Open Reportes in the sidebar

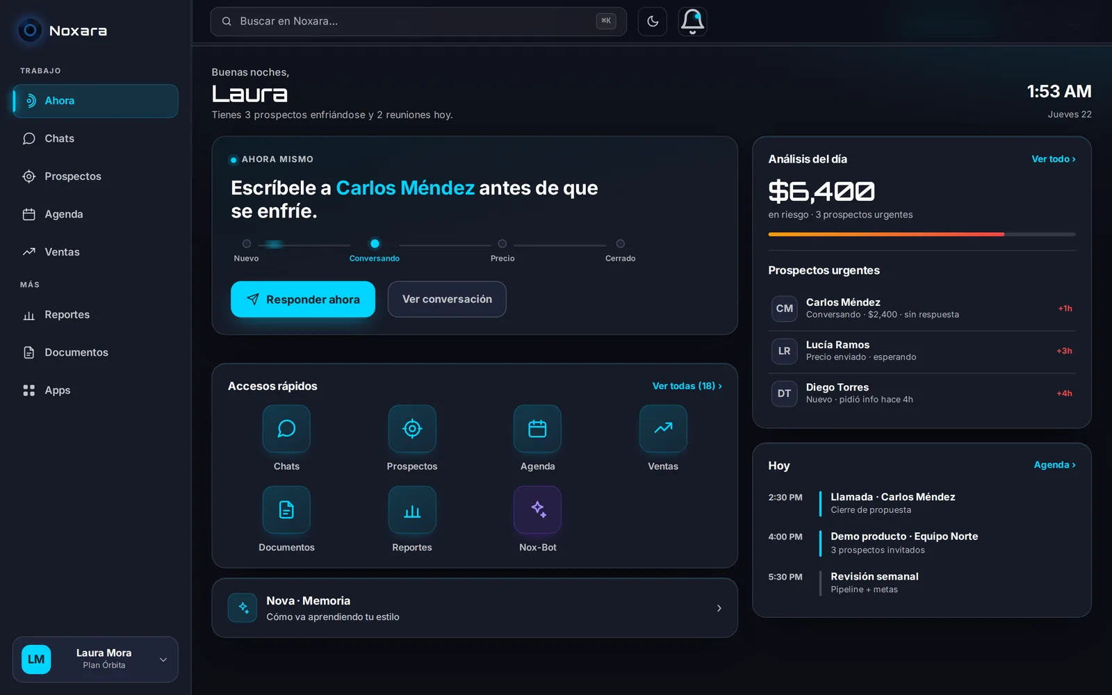pyautogui.click(x=95, y=315)
